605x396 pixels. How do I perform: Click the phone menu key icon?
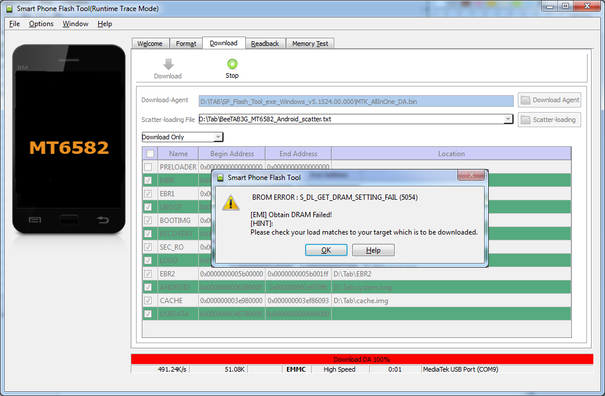click(35, 220)
